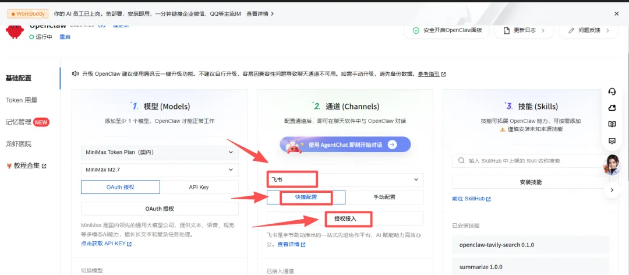The width and height of the screenshot is (629, 275).
Task: Click the pencil icon on 问题反馈
Action: [571, 30]
